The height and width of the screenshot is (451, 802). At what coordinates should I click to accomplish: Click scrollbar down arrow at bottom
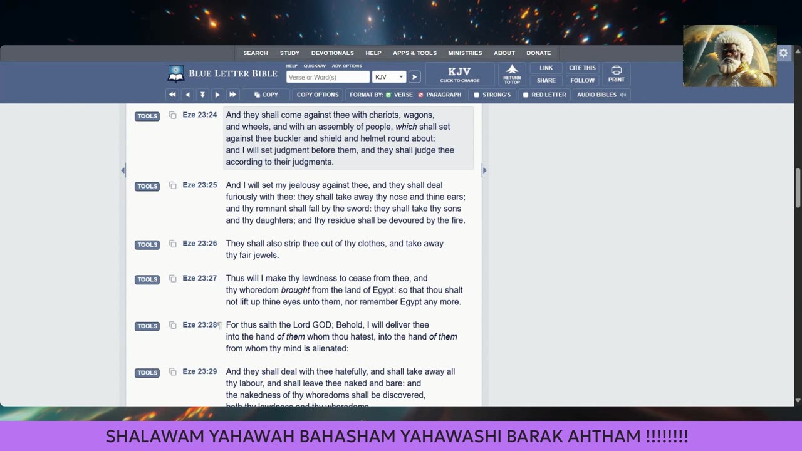click(x=798, y=400)
